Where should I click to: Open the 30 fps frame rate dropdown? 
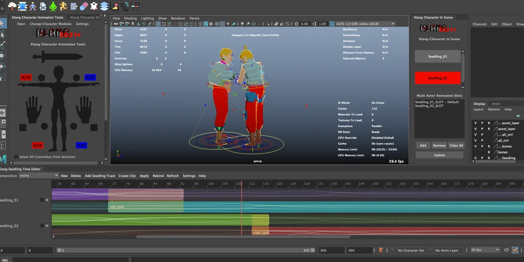tap(485, 250)
